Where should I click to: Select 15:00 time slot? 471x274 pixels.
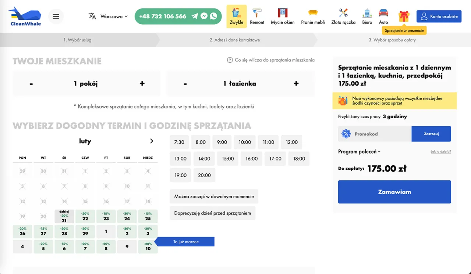click(228, 159)
